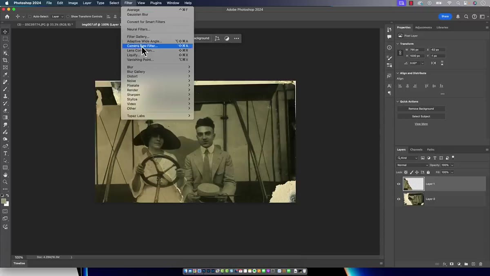Add a layer mask icon

point(452,264)
